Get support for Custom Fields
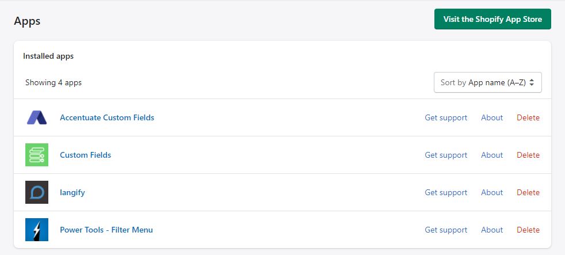565x255 pixels. [446, 155]
